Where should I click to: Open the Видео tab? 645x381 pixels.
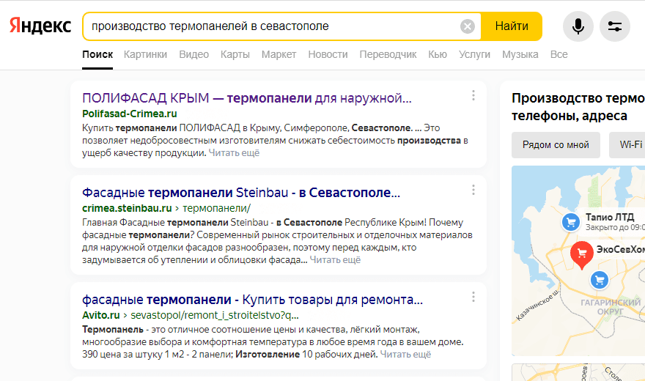tap(193, 54)
